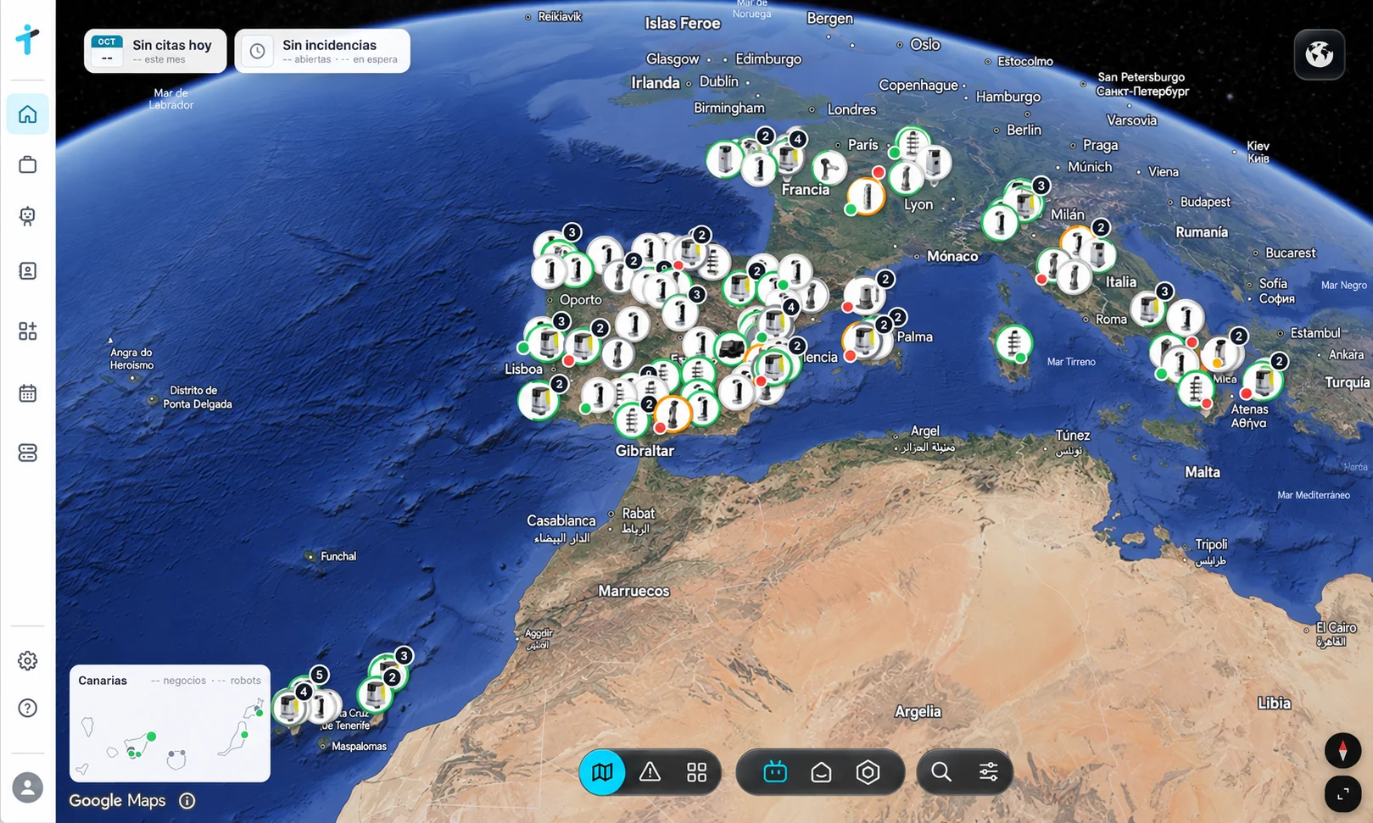Open the server stack icon in sidebar
The image size is (1373, 823).
[27, 453]
